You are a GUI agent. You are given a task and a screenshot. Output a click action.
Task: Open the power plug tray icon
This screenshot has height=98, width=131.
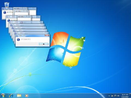112,96
